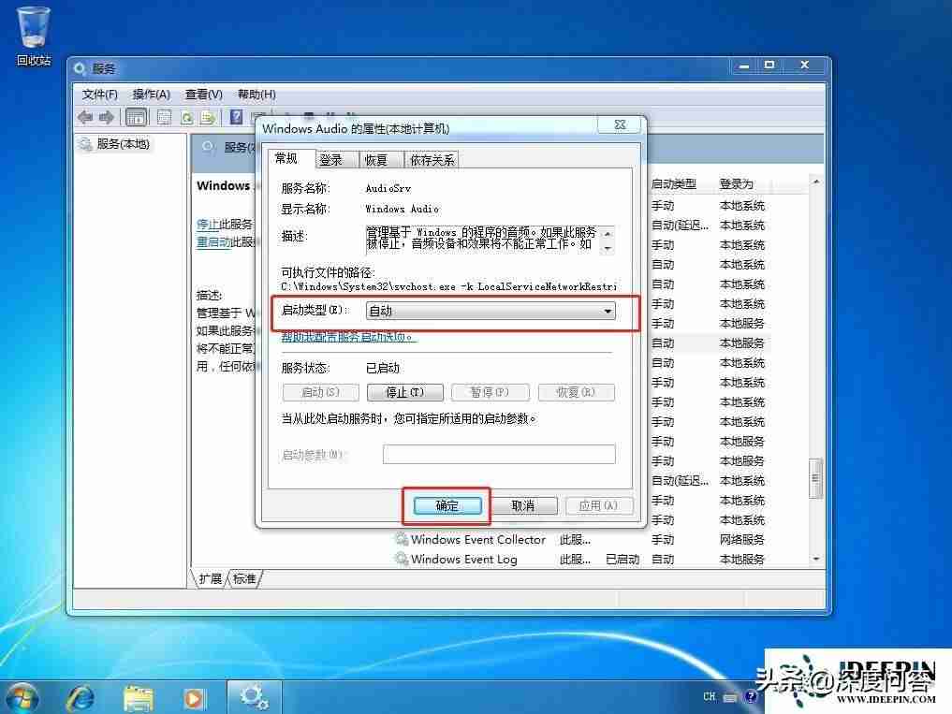Click the 启动类型 column header
This screenshot has height=714, width=952.
coord(673,184)
